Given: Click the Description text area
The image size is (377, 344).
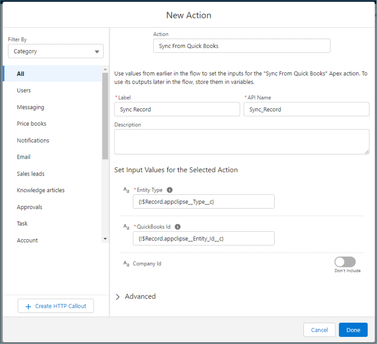Looking at the screenshot, I should [242, 141].
